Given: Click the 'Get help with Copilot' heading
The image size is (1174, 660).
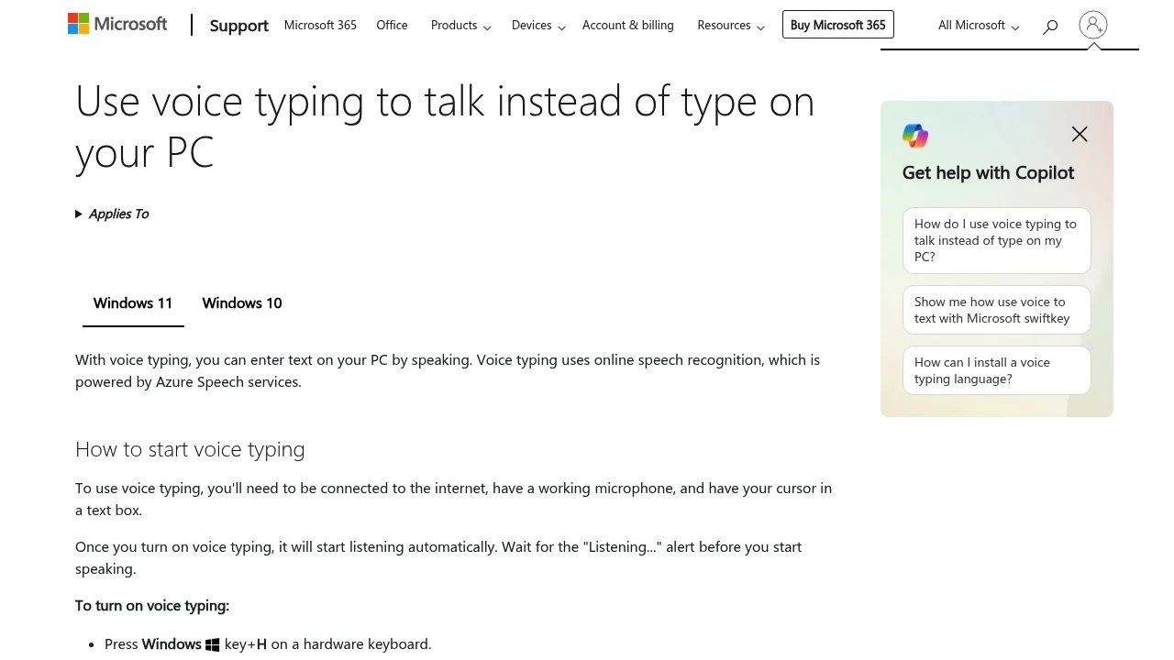Looking at the screenshot, I should click(x=988, y=172).
